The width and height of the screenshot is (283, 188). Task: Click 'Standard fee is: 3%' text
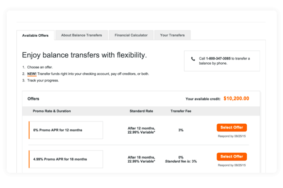181,161
